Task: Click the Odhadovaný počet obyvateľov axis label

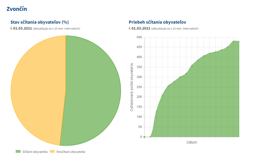Action: pos(132,87)
